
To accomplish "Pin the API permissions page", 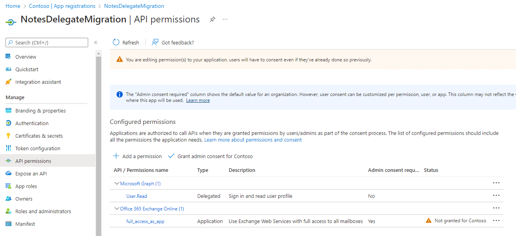I will [213, 19].
